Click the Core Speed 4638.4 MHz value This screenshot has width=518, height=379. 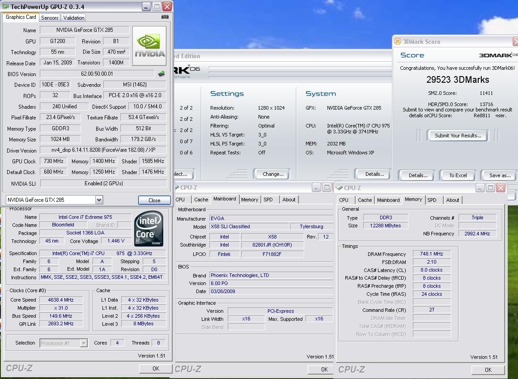[61, 300]
